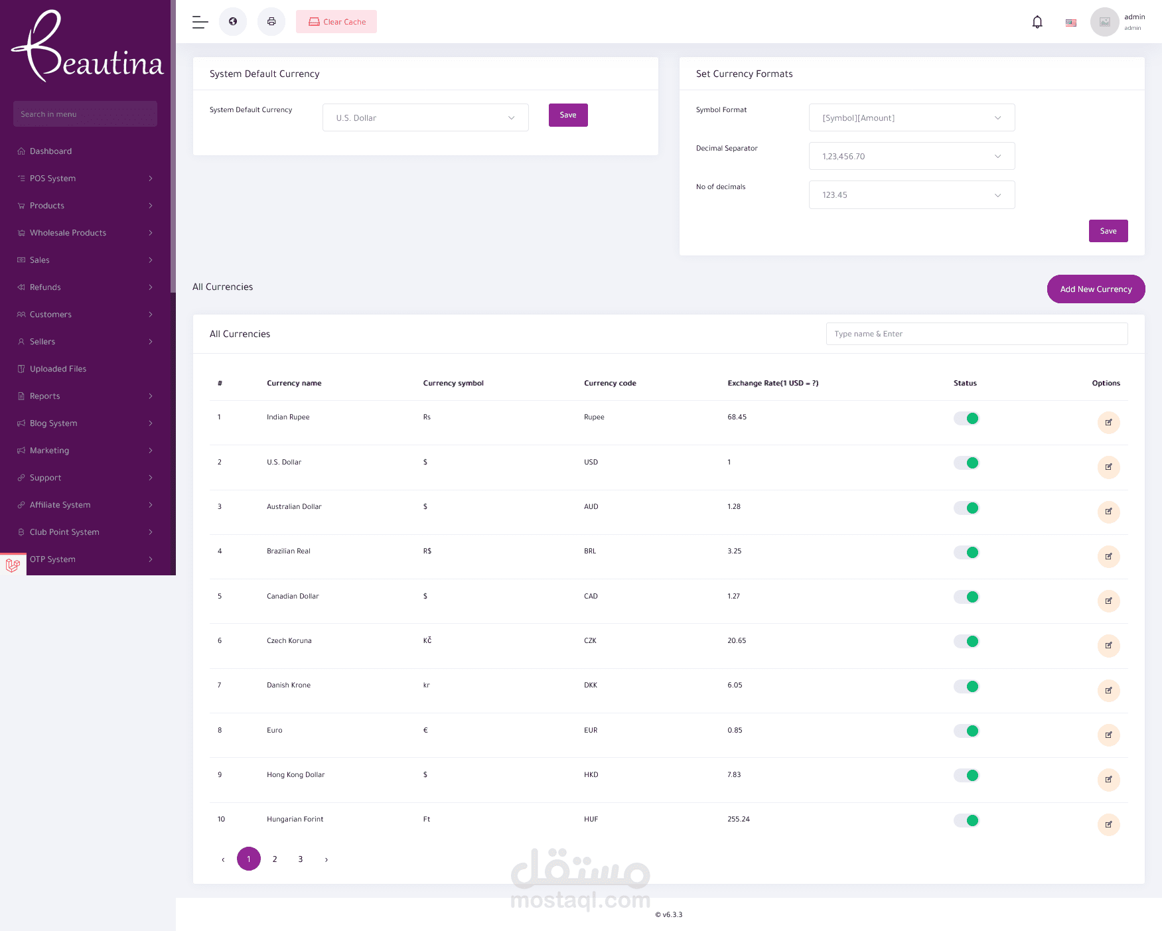The image size is (1162, 931).
Task: Focus the Type name & Enter search field
Action: [977, 334]
